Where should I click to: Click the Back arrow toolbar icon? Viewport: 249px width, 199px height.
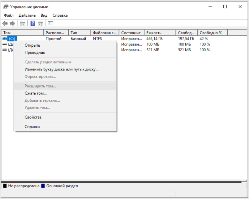(x=5, y=23)
